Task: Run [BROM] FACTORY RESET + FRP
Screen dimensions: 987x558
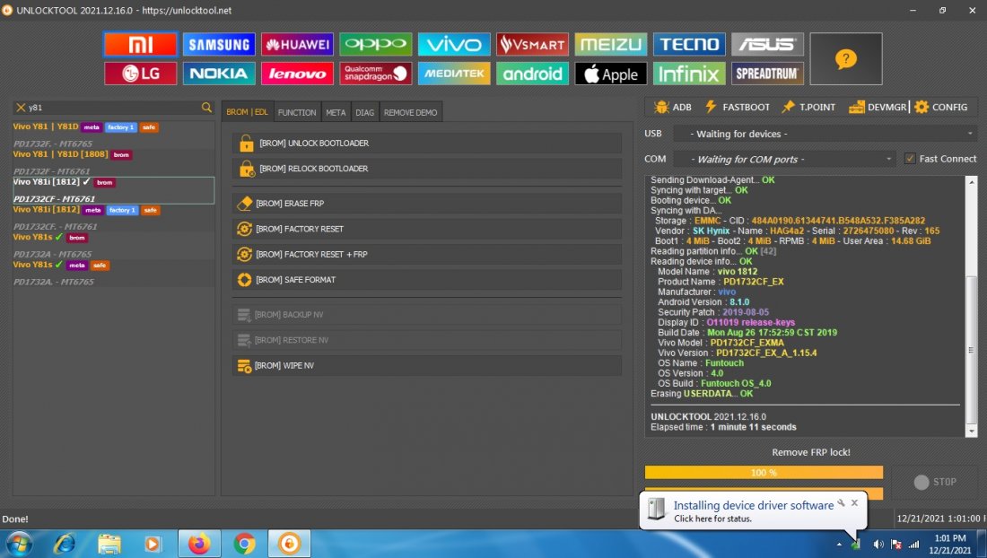Action: pyautogui.click(x=427, y=254)
